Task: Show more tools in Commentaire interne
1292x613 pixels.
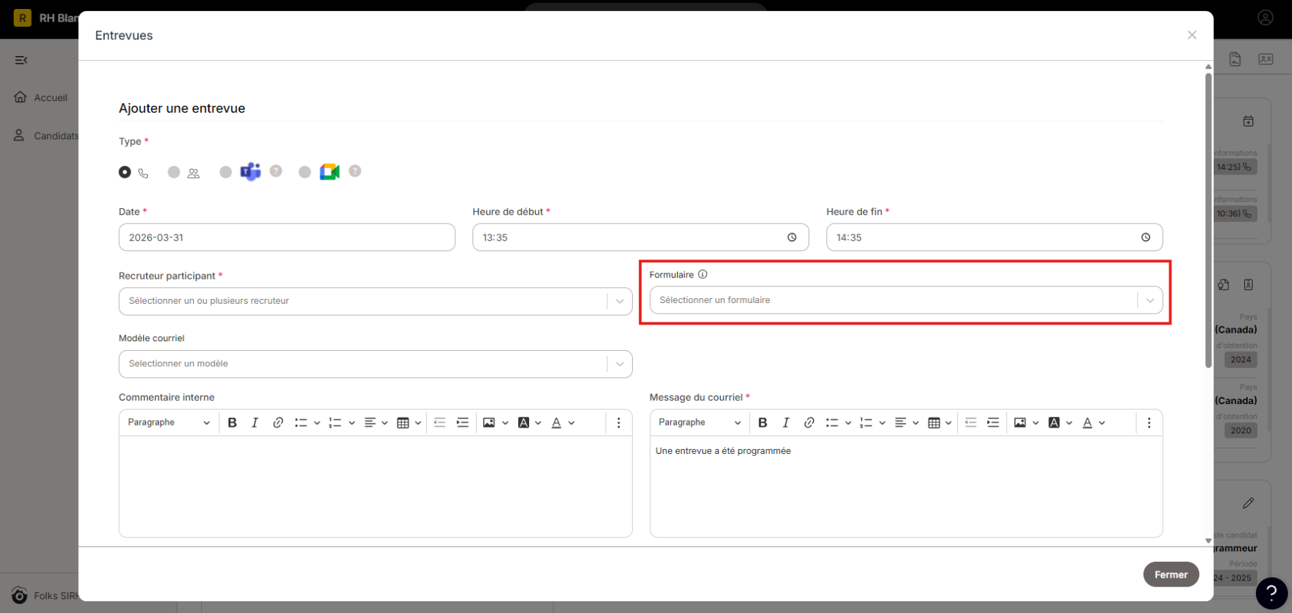Action: [x=618, y=423]
